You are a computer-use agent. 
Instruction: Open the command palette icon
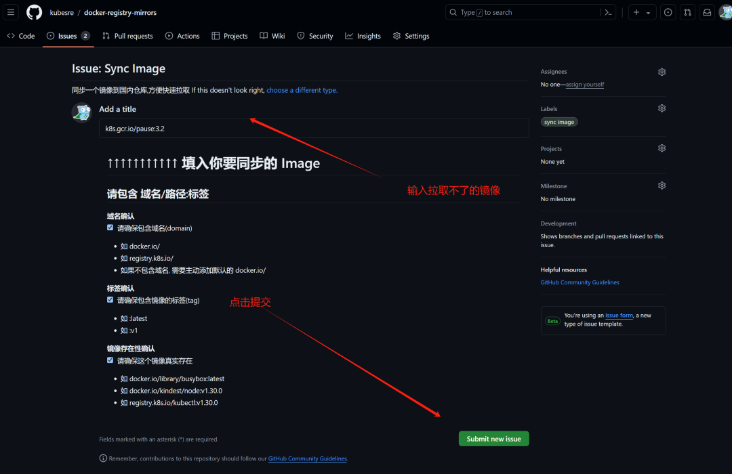pos(608,13)
